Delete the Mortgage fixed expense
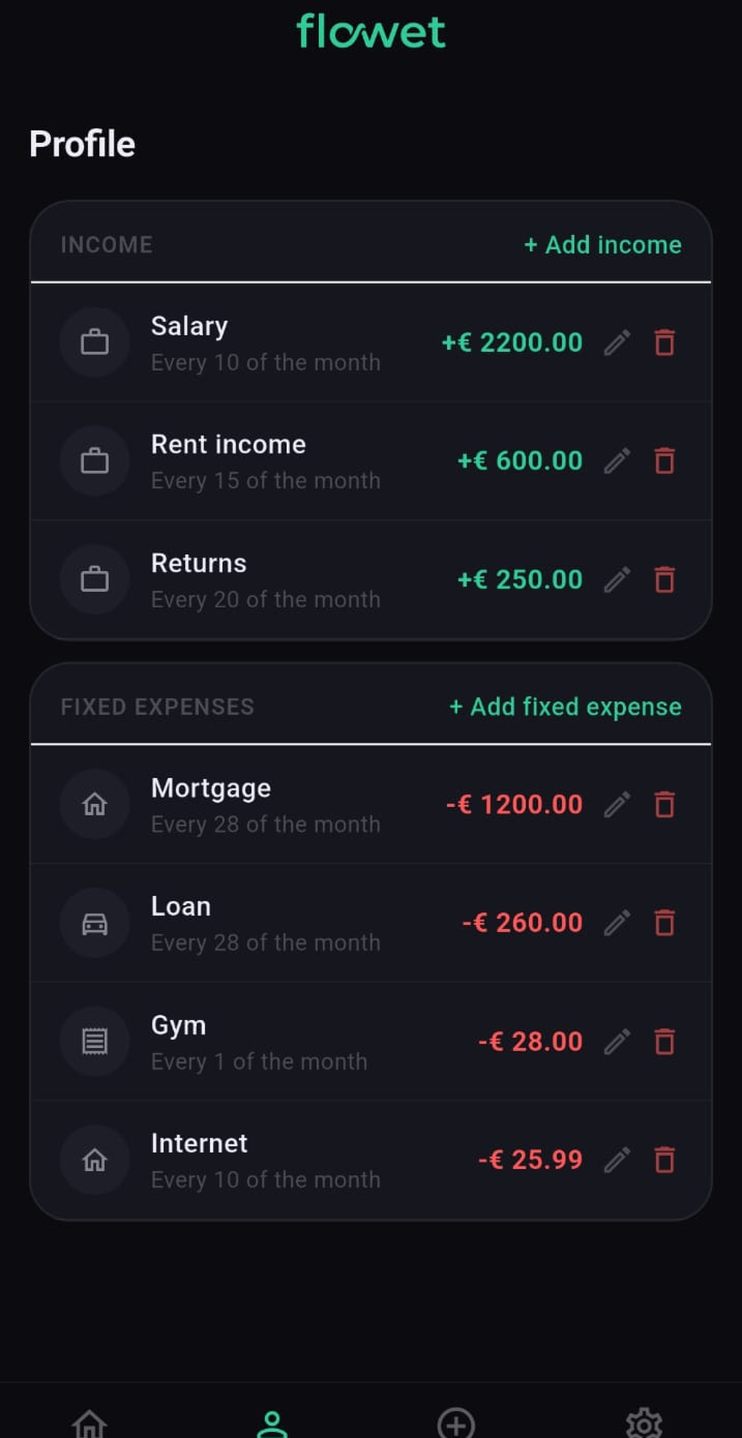742x1438 pixels. click(x=664, y=804)
